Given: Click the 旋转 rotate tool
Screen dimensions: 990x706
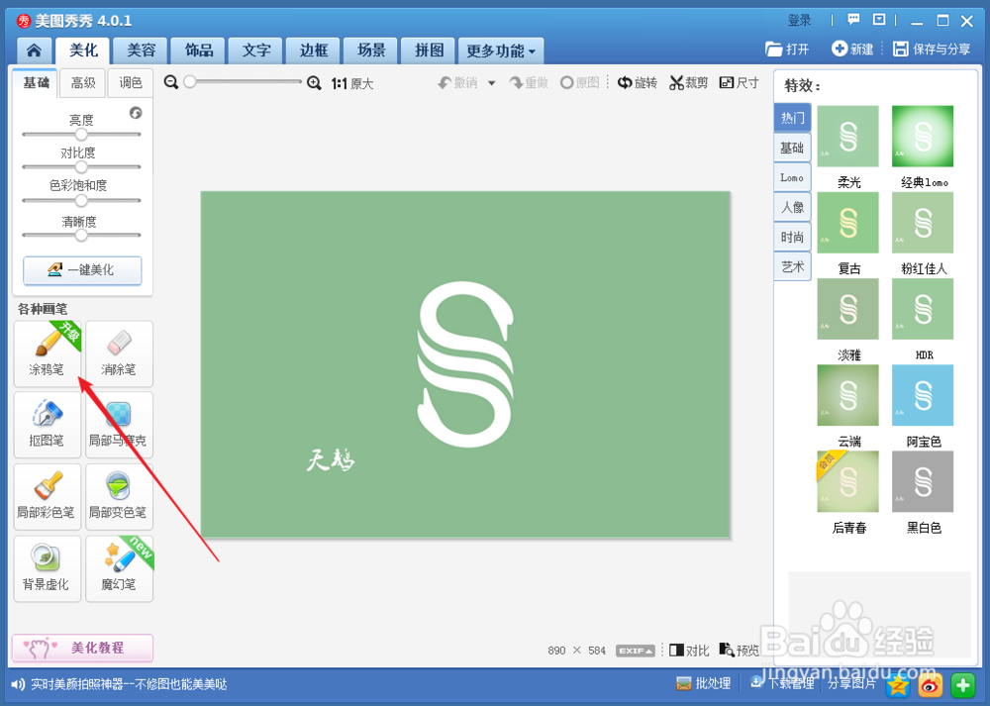Looking at the screenshot, I should (637, 83).
